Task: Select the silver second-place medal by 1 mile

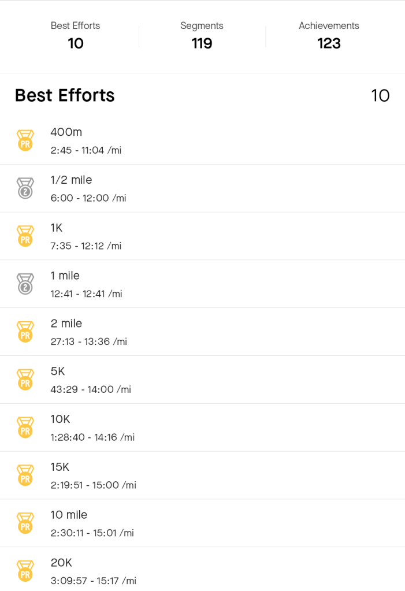Action: click(x=25, y=284)
